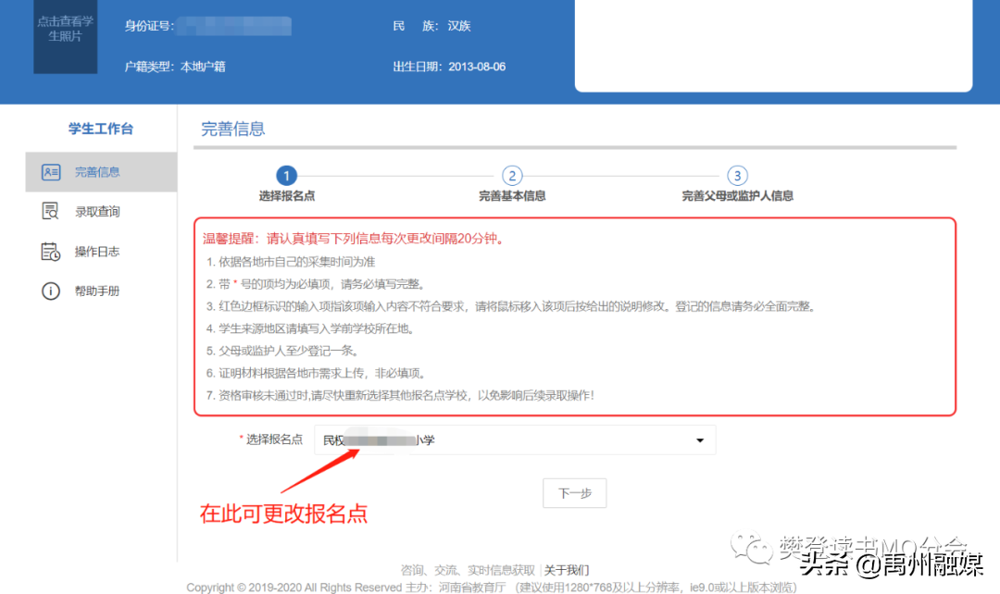Image resolution: width=1000 pixels, height=594 pixels.
Task: Click the 完善信息 ID card icon
Action: point(51,172)
